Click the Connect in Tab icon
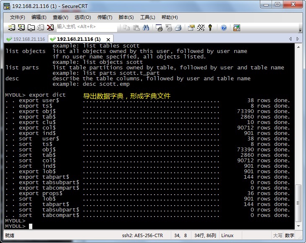The height and width of the screenshot is (243, 306). (x=31, y=28)
